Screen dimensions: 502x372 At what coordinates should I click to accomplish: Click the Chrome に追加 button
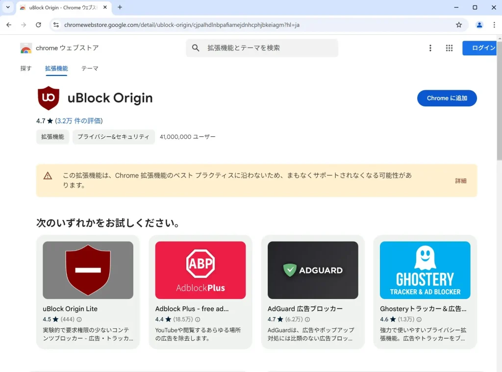447,98
